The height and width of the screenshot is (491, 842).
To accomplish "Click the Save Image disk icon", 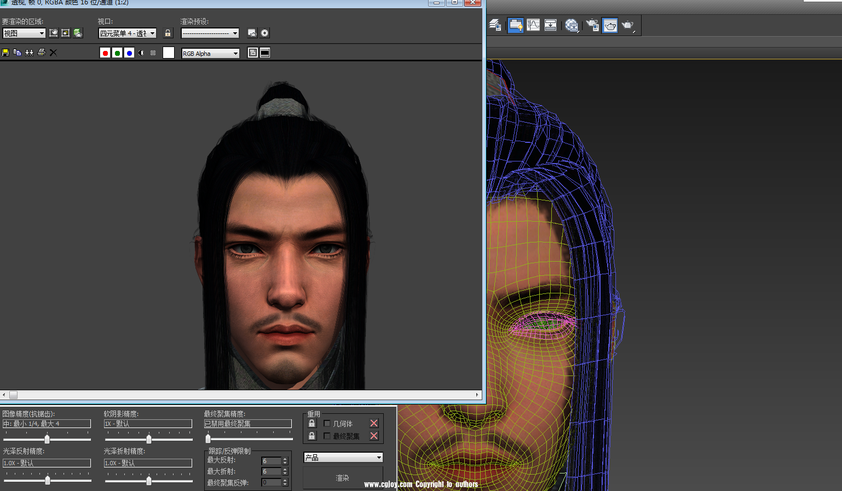I will point(5,53).
